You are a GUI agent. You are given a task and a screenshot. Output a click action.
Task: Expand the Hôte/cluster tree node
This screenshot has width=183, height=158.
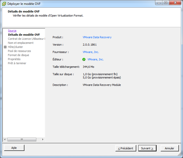tap(5, 47)
